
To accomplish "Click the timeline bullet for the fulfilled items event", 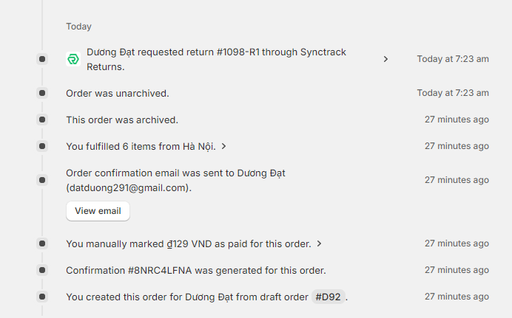I will [x=42, y=146].
